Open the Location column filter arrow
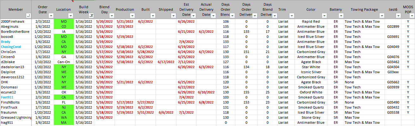This screenshot has width=415, height=126. (71, 15)
